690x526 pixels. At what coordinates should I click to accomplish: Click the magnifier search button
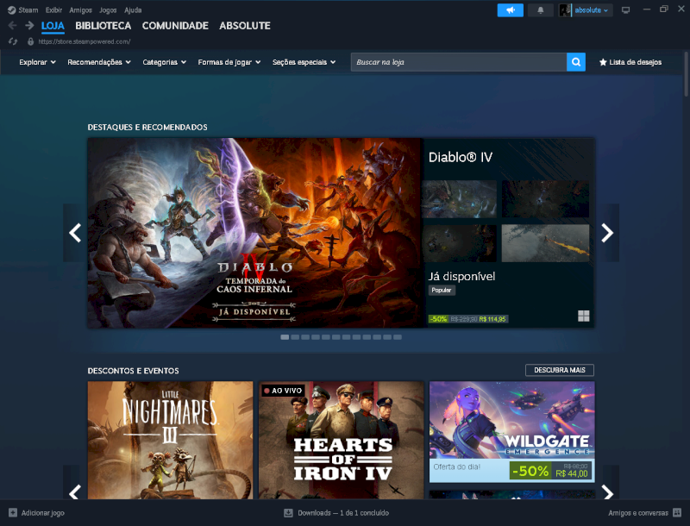point(576,62)
